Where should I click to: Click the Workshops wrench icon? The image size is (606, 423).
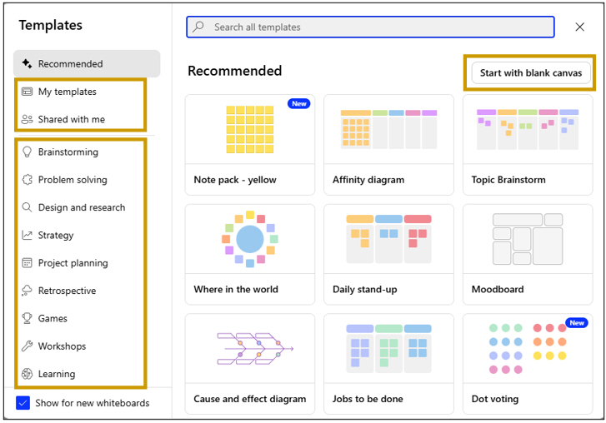27,346
